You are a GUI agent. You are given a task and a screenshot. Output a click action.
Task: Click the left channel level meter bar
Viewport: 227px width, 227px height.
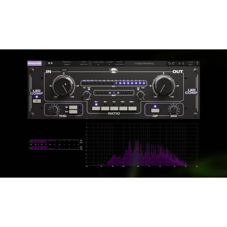pyautogui.click(x=54, y=141)
